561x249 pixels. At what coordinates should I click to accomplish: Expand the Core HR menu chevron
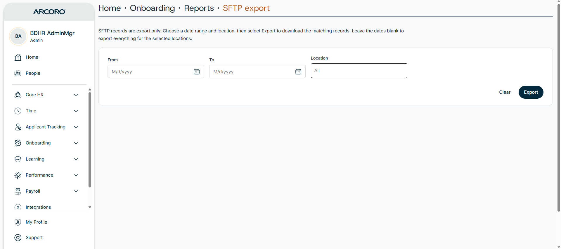coord(76,95)
